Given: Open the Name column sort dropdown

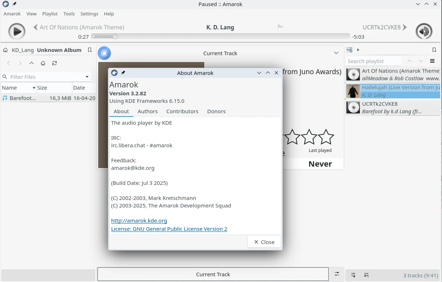Looking at the screenshot, I should 34,88.
